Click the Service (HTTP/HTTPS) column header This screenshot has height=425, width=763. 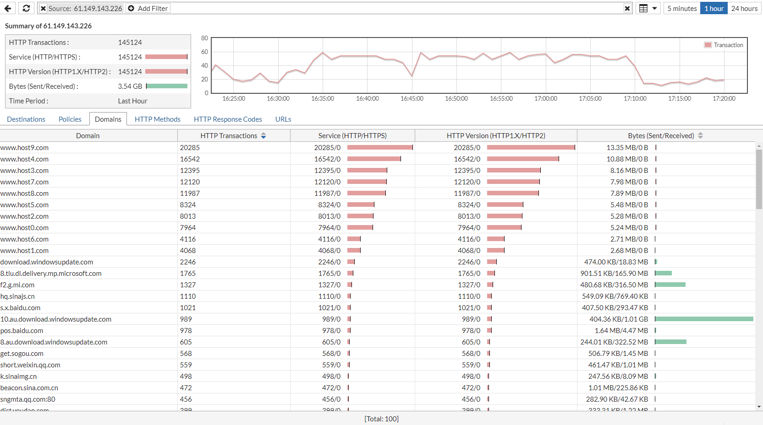pyautogui.click(x=352, y=136)
